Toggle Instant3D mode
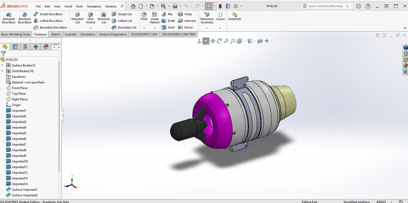The height and width of the screenshot is (203, 408). coord(235,17)
